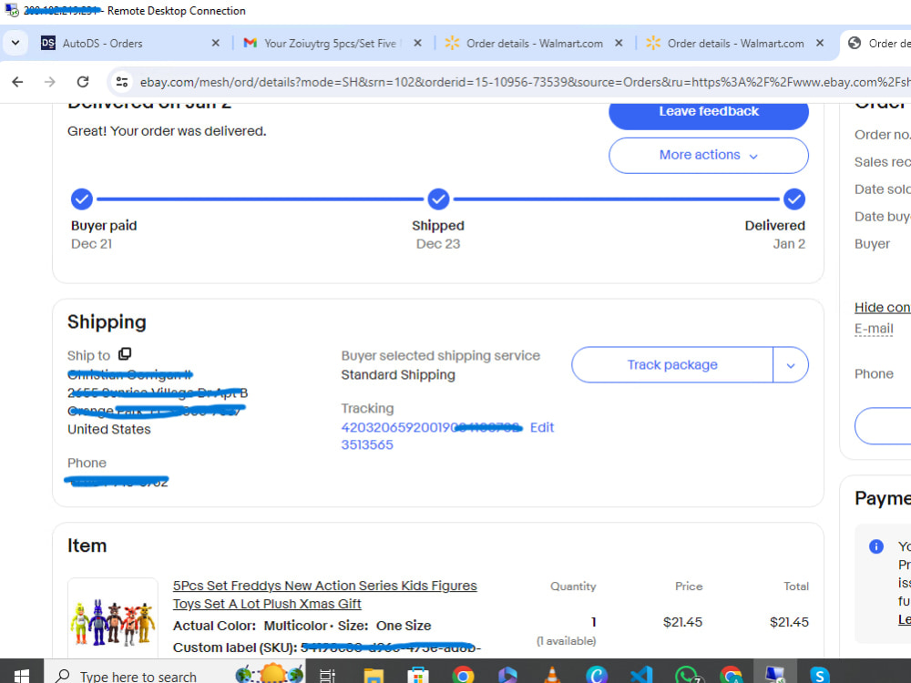Screen dimensions: 911x683
Task: Open WhatsApp from taskbar
Action: pos(686,675)
